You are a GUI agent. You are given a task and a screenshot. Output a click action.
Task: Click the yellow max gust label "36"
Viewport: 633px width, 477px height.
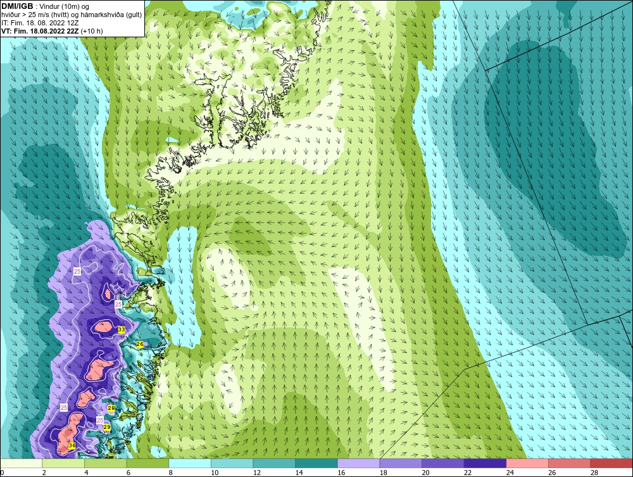coord(72,445)
